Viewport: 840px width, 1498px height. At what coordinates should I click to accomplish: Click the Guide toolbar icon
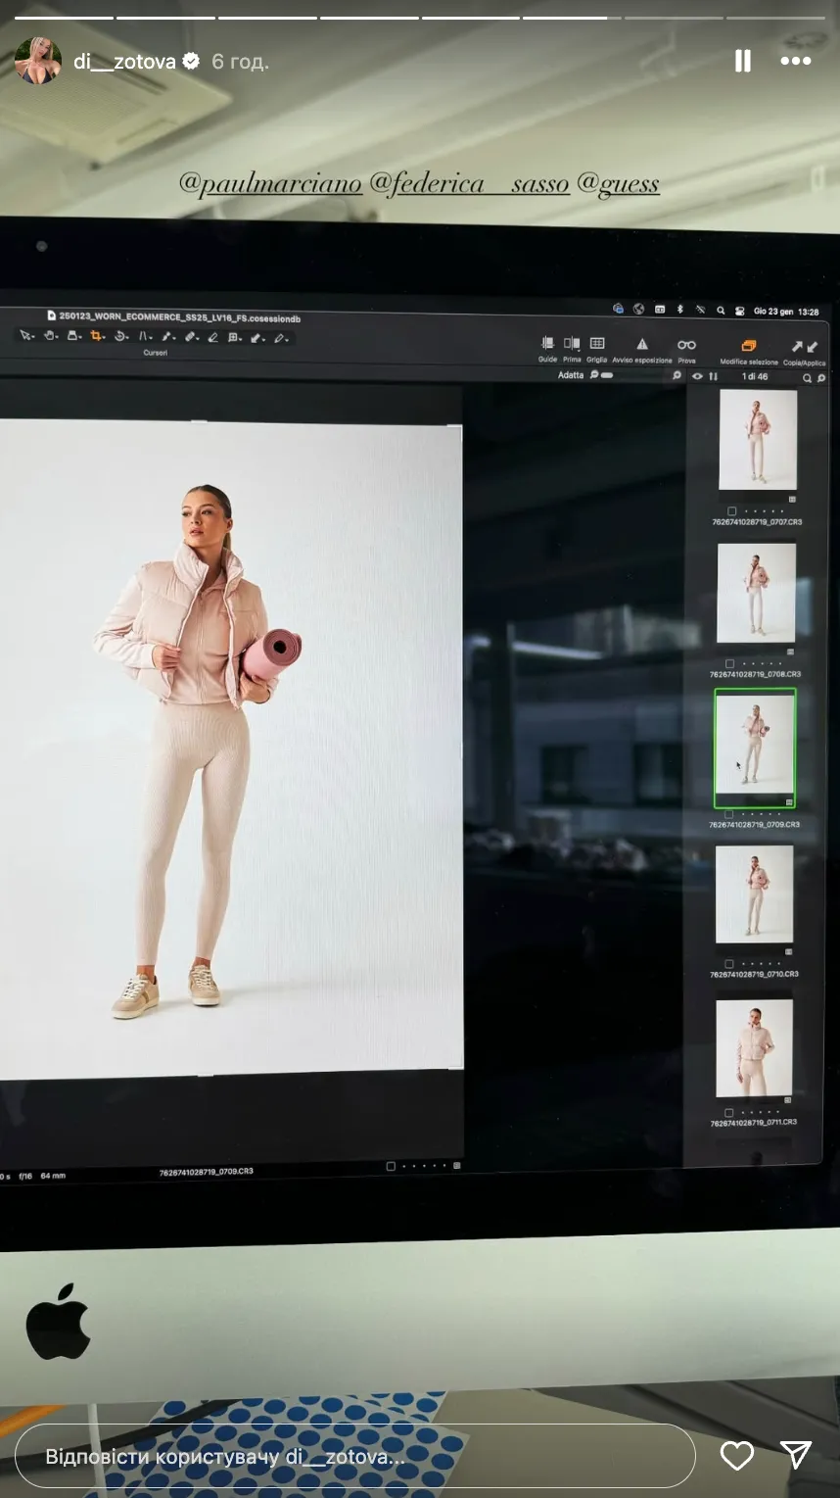(x=547, y=344)
